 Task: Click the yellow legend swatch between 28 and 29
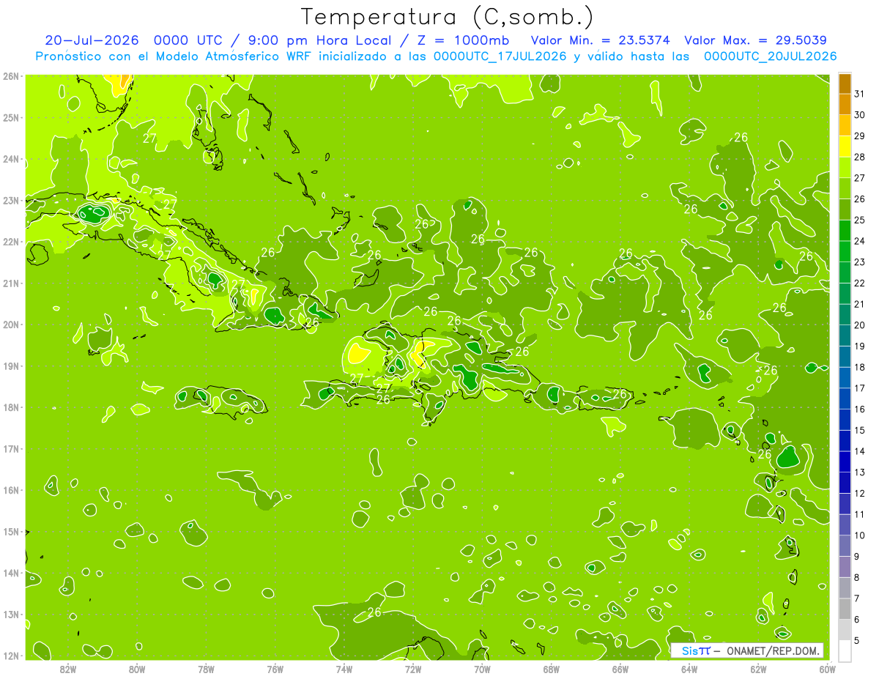(x=845, y=146)
